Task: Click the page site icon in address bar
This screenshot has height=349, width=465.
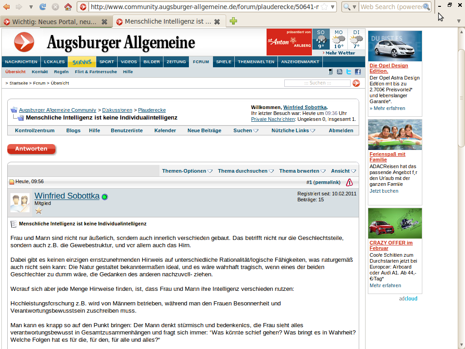Action: (x=84, y=7)
